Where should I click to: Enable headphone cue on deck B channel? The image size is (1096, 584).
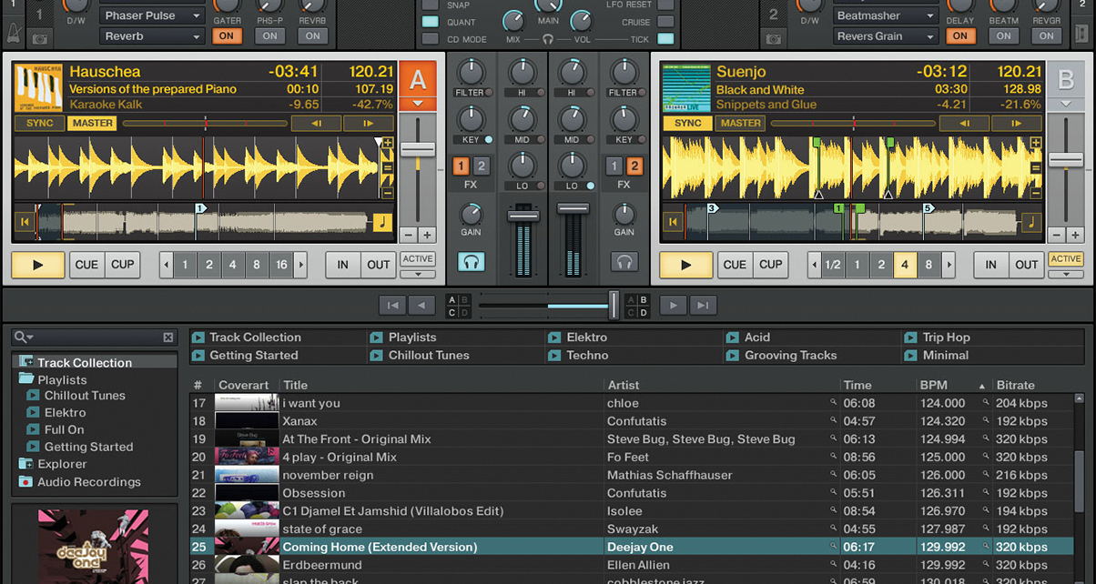point(624,262)
